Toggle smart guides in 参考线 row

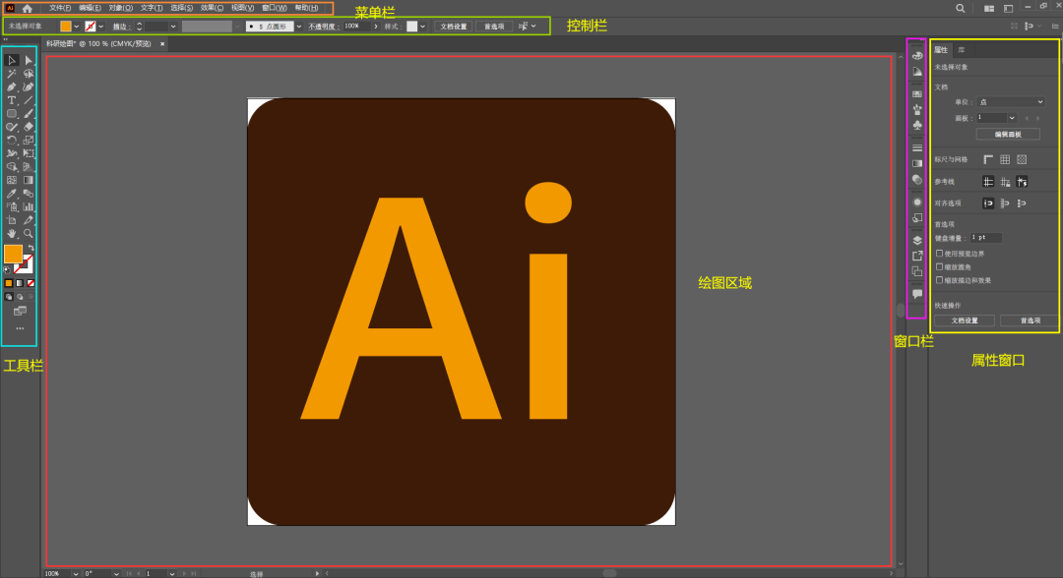pyautogui.click(x=1022, y=182)
